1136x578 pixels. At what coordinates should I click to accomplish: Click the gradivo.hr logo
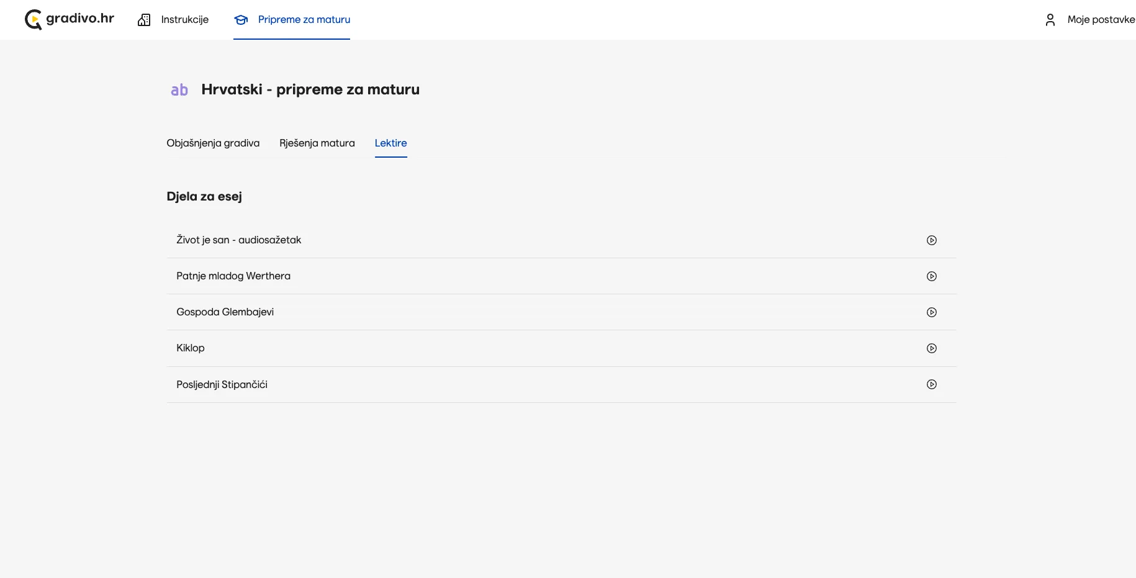70,19
